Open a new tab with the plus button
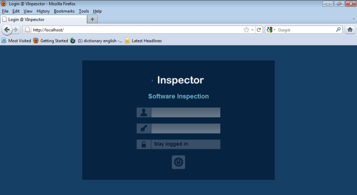 (x=93, y=19)
